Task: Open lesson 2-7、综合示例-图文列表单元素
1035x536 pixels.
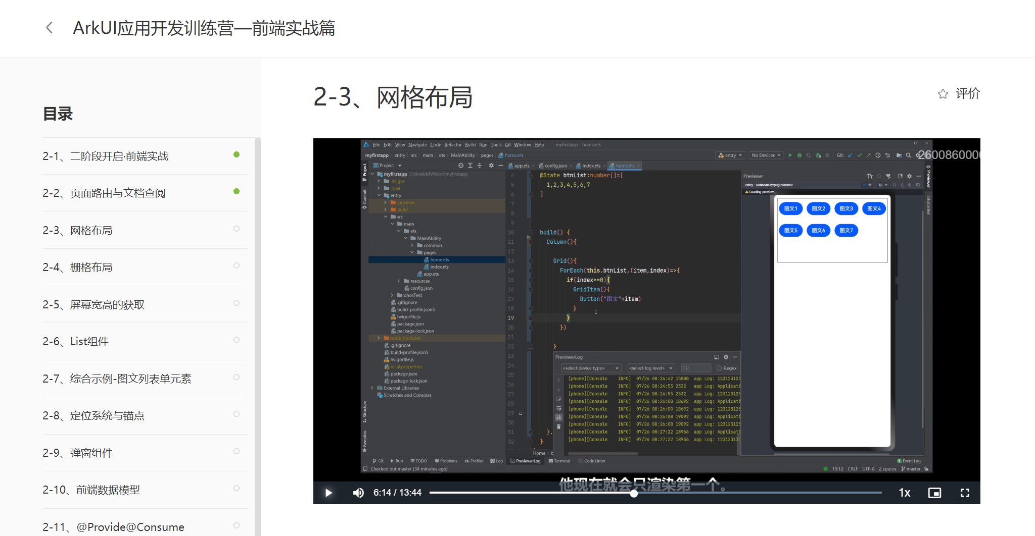Action: pos(146,379)
